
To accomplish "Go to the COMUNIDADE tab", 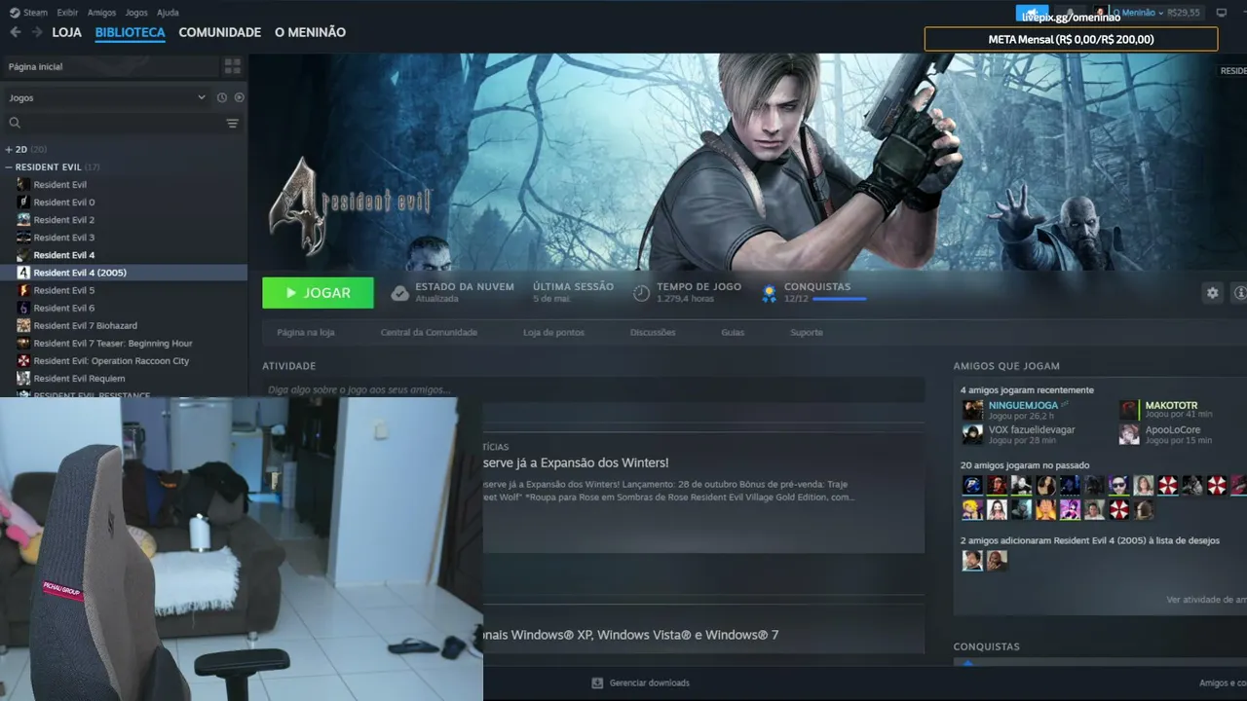I will point(220,32).
